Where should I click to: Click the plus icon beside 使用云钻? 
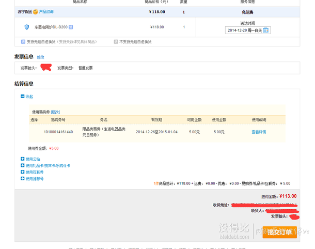(22, 159)
